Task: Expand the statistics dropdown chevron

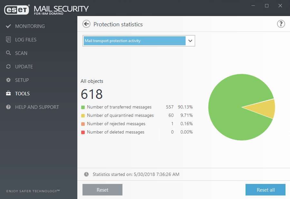Action: point(190,41)
